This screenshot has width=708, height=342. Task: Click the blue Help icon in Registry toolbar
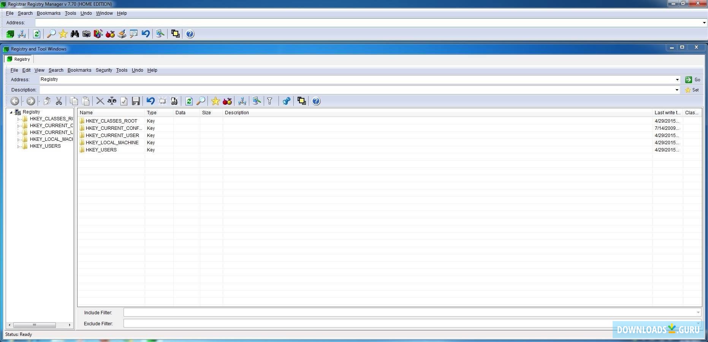316,101
